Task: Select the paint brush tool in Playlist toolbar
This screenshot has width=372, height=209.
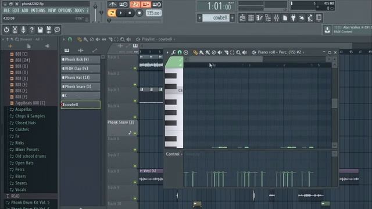Action: (85, 39)
